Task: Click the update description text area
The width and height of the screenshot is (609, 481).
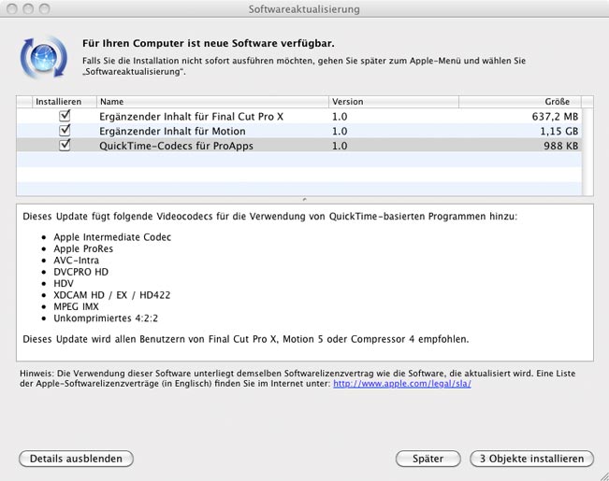Action: tap(304, 280)
